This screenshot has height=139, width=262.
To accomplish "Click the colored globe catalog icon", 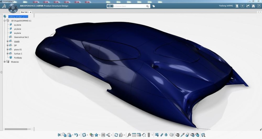I will pyautogui.click(x=91, y=135).
